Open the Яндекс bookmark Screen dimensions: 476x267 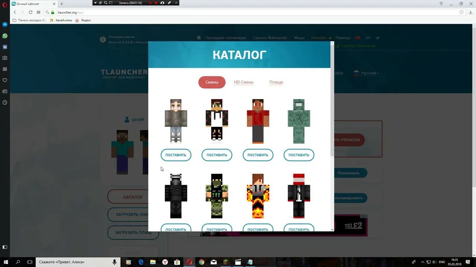click(83, 20)
